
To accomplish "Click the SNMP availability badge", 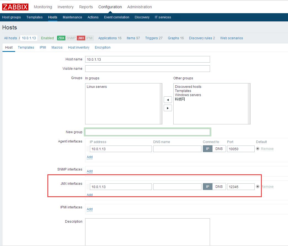I will [71, 38].
